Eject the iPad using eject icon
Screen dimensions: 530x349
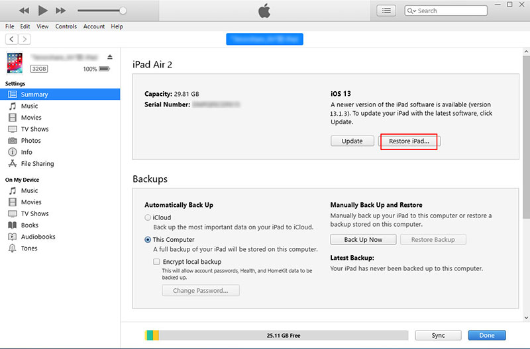[110, 57]
